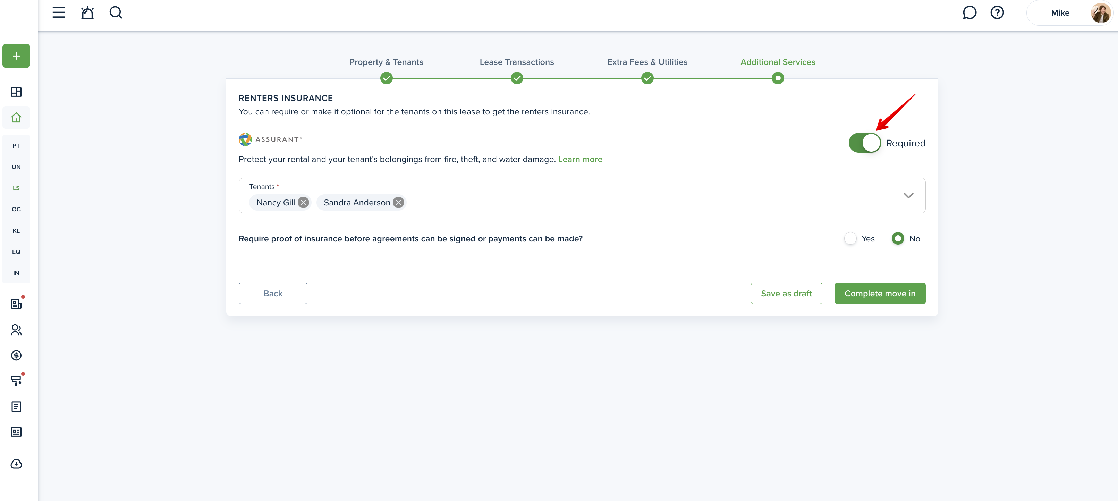The image size is (1118, 501).
Task: Open the hamburger menu icon
Action: pyautogui.click(x=59, y=12)
